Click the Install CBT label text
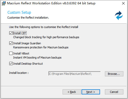The image size is (128, 99). (20, 33)
